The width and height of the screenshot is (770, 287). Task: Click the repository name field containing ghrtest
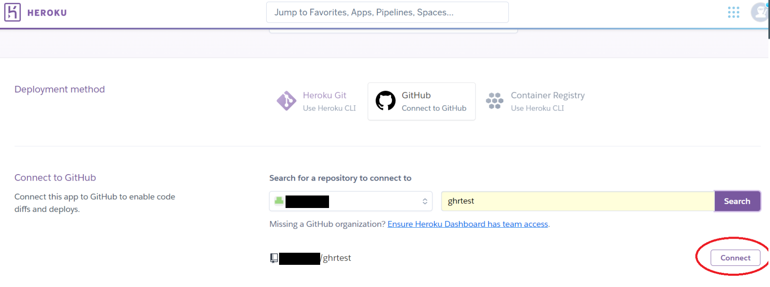click(x=577, y=201)
